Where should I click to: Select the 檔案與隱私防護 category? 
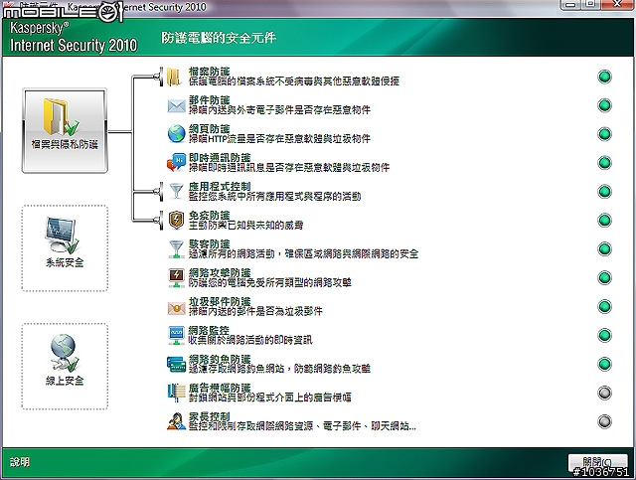pyautogui.click(x=65, y=130)
